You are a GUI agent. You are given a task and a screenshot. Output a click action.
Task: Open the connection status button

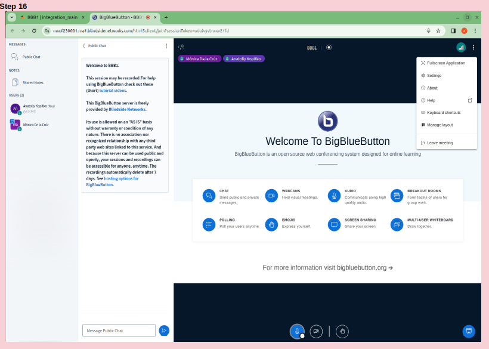point(461,47)
